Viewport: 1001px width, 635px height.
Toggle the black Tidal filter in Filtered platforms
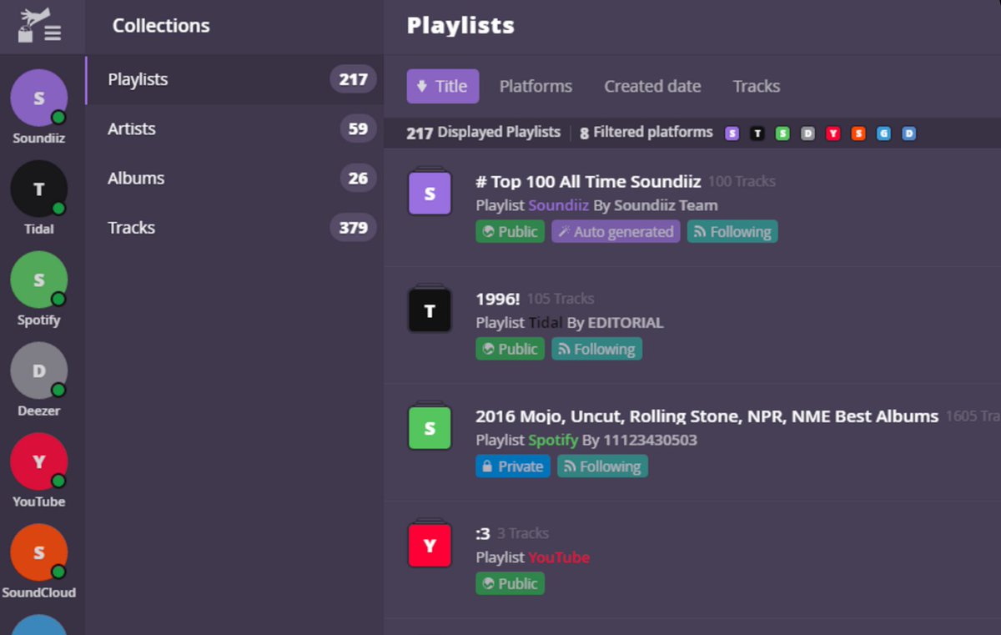(x=757, y=134)
